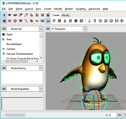
Task: Open the Select menu
Action: point(19,9)
